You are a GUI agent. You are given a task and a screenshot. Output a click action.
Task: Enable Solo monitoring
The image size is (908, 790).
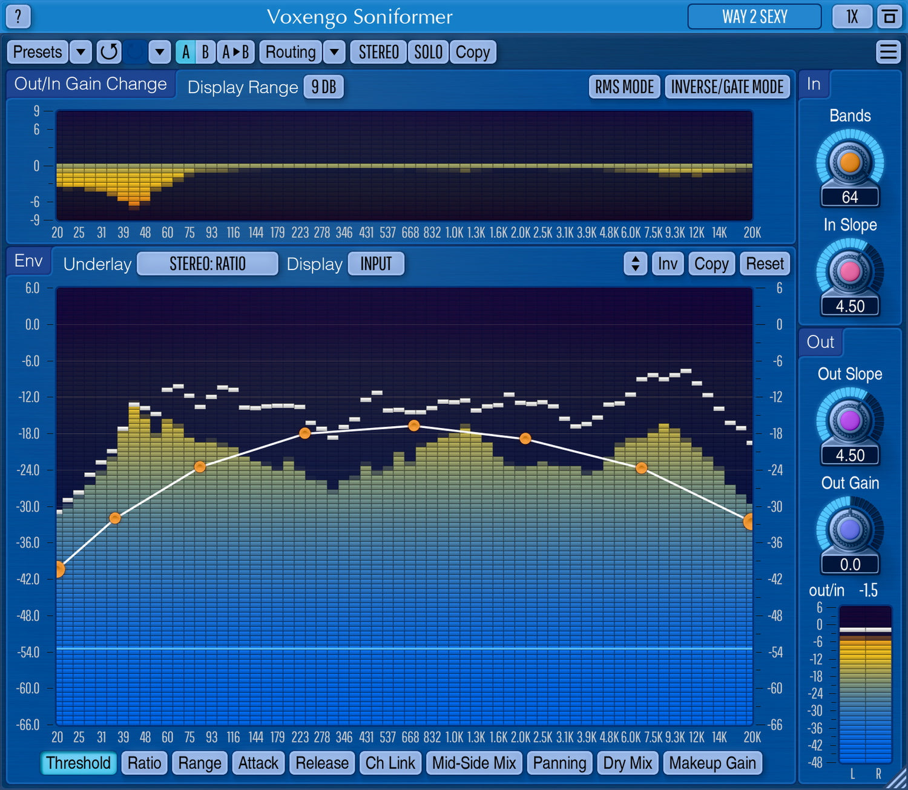tap(428, 52)
